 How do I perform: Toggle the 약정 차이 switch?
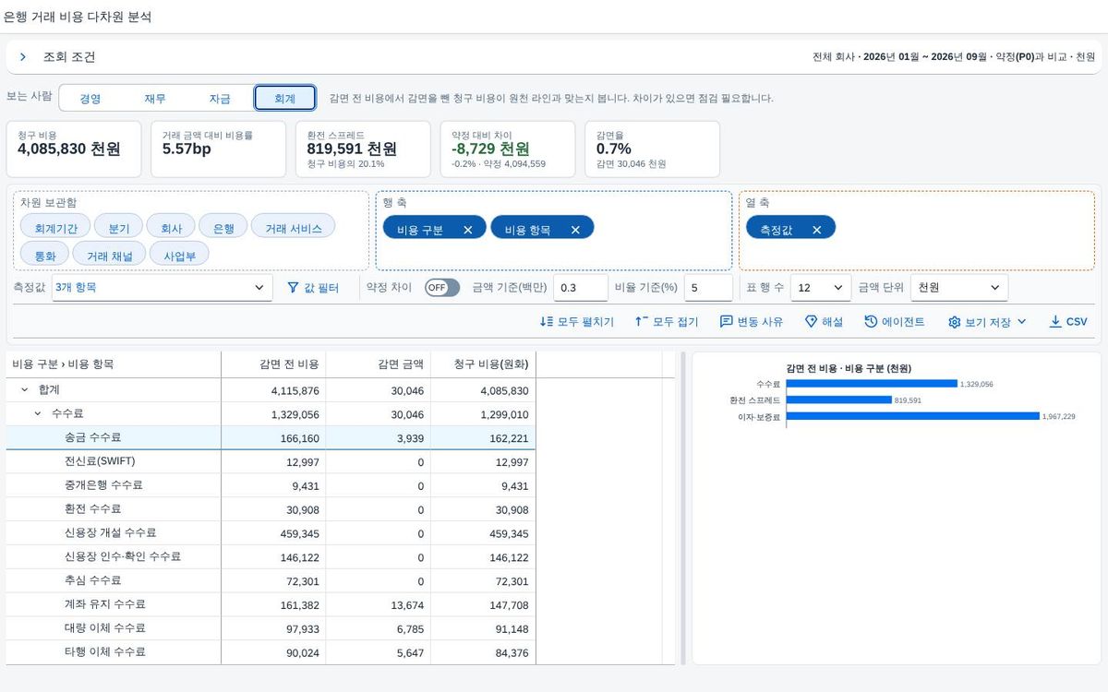pyautogui.click(x=442, y=288)
